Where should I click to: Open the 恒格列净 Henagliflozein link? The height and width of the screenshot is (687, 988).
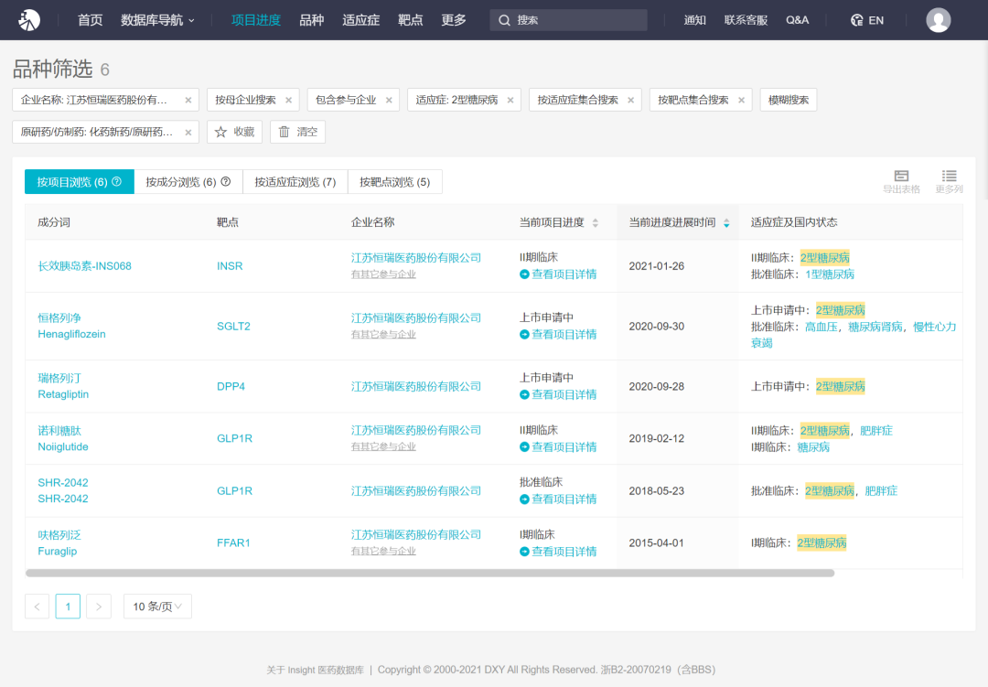pos(72,326)
